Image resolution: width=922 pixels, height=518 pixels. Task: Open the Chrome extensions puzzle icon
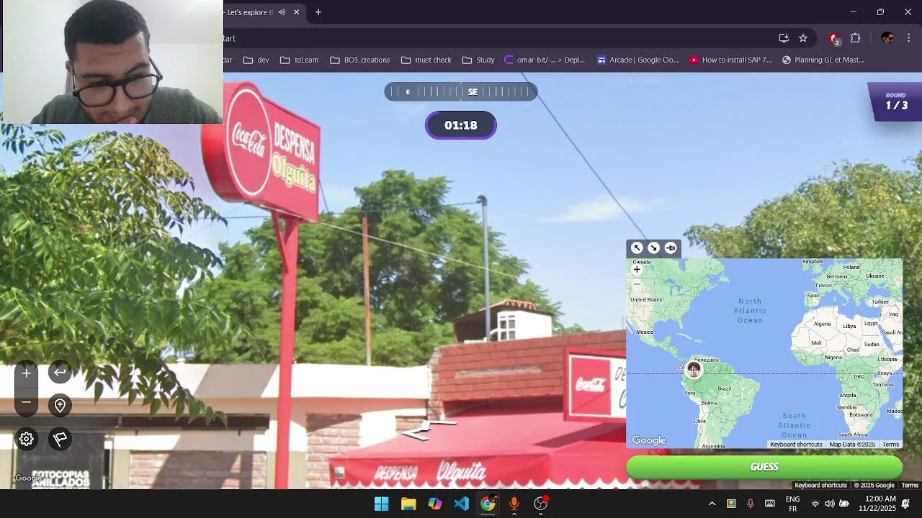pos(856,38)
